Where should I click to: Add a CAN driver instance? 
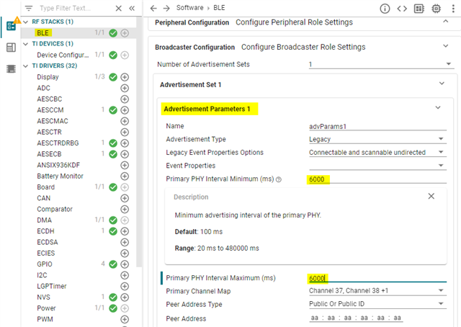click(125, 198)
